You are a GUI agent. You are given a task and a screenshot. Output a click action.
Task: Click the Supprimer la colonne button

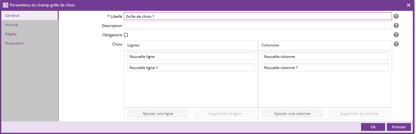[359, 114]
